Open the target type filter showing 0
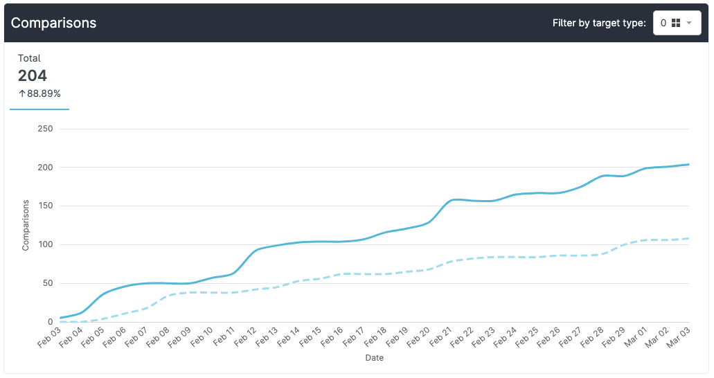The height and width of the screenshot is (378, 714). click(677, 23)
